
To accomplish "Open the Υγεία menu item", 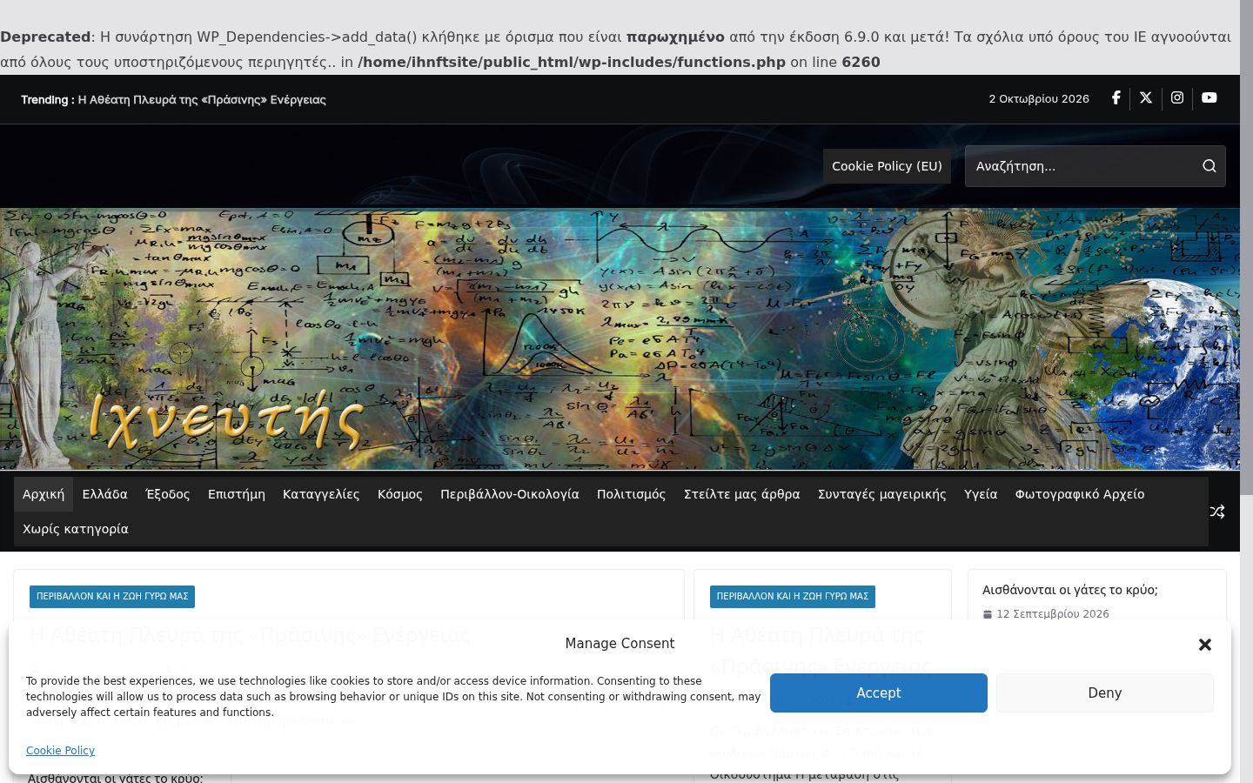I will tap(981, 494).
